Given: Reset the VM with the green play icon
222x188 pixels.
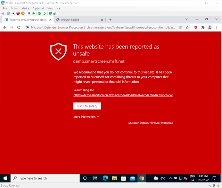Looking at the screenshot, I should (34, 13).
